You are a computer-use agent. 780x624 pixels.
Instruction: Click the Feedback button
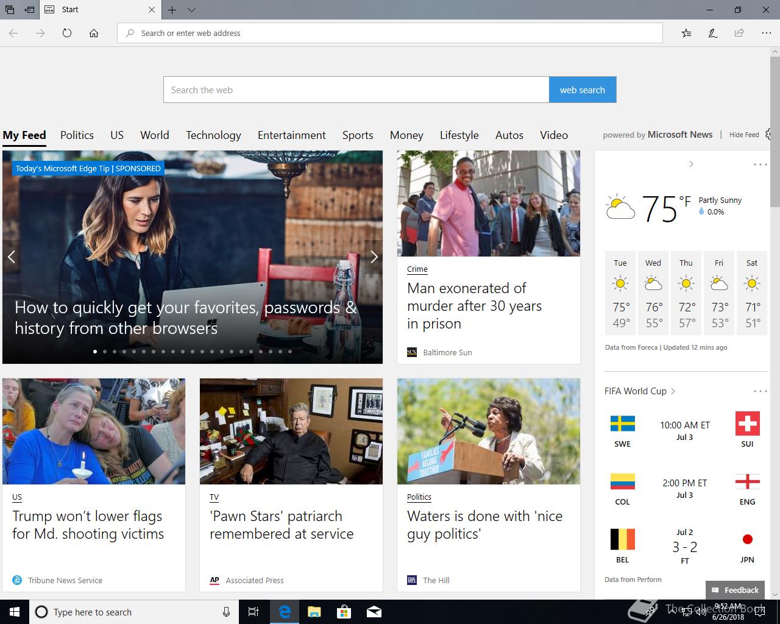click(735, 590)
